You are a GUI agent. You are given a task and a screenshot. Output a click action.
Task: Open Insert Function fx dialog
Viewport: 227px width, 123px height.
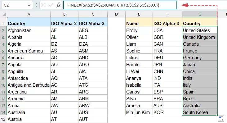pos(58,5)
